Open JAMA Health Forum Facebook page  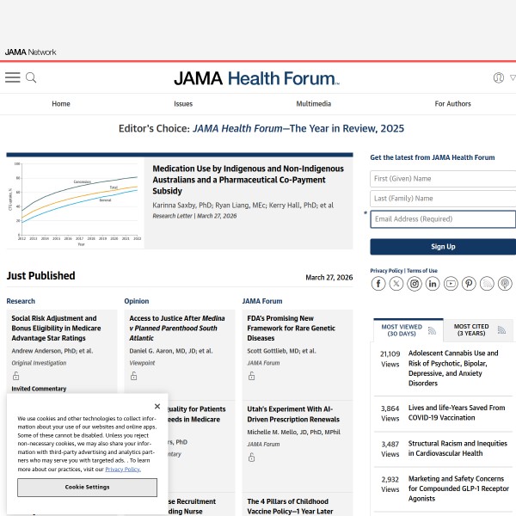[x=378, y=284]
